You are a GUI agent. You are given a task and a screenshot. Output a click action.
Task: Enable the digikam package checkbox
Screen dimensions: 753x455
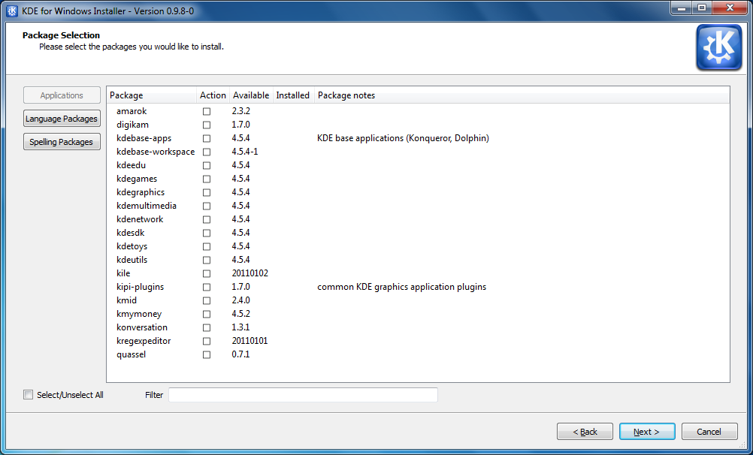pyautogui.click(x=207, y=125)
